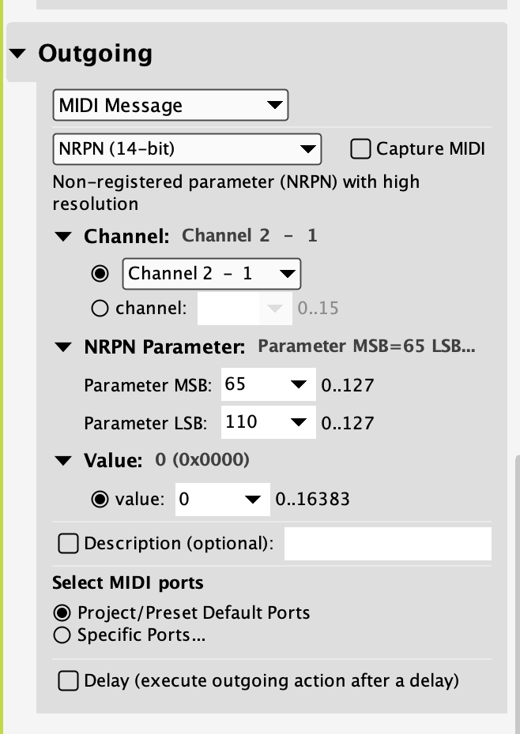Open the Parameter LSB dropdown arrow
The width and height of the screenshot is (520, 734).
click(x=298, y=422)
